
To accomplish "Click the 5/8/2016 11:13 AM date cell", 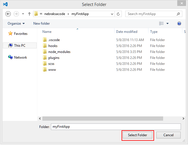I will 130,40.
